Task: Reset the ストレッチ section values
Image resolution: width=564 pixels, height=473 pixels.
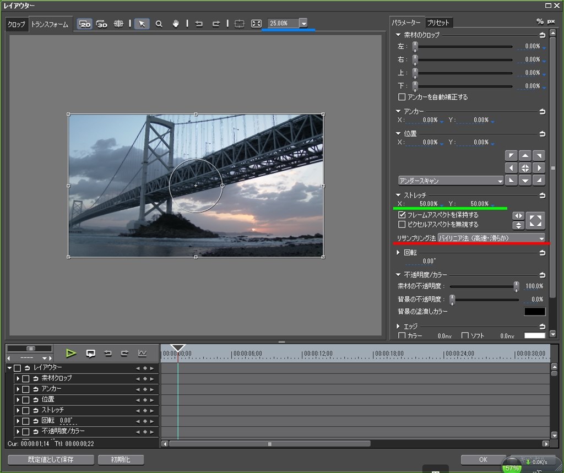Action: 542,195
